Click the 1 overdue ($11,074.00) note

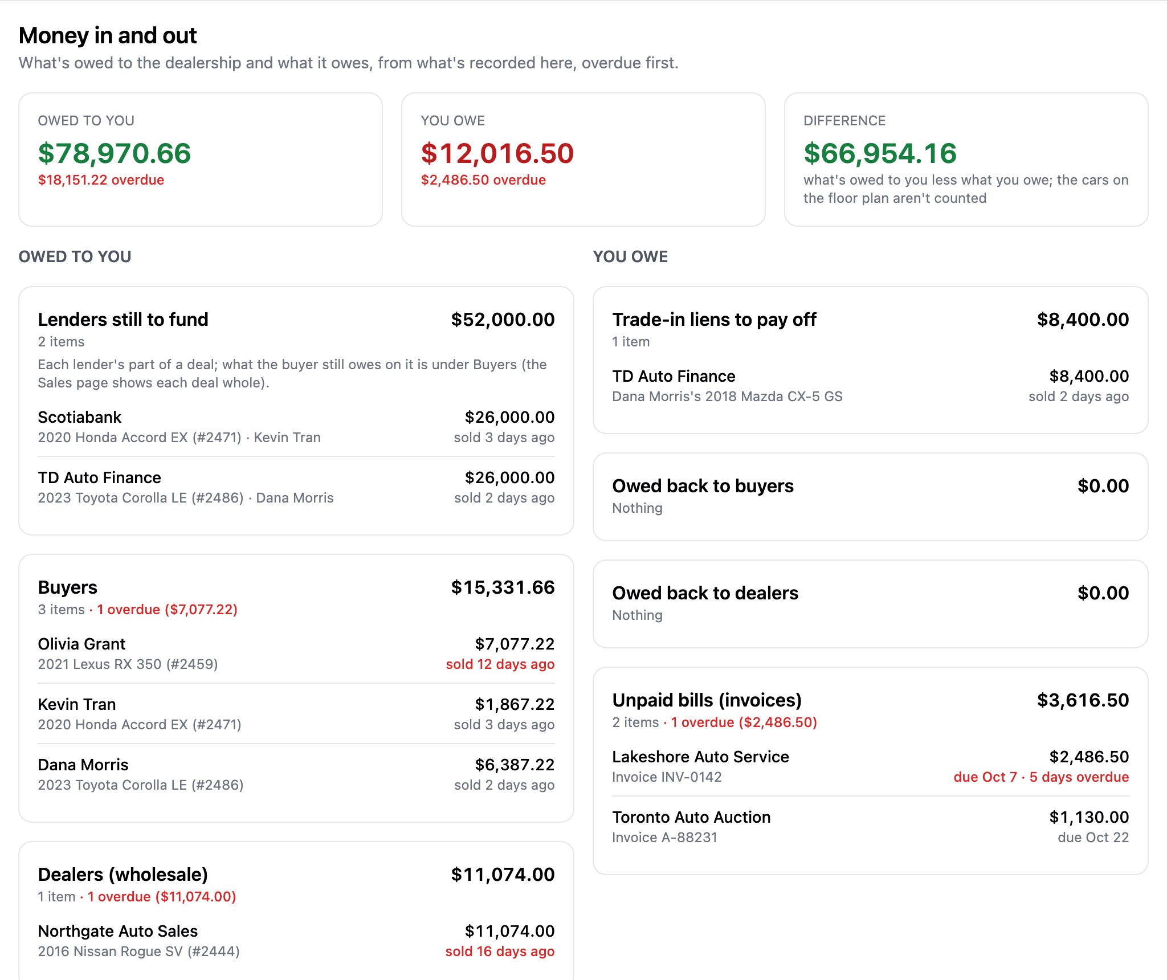(x=161, y=897)
